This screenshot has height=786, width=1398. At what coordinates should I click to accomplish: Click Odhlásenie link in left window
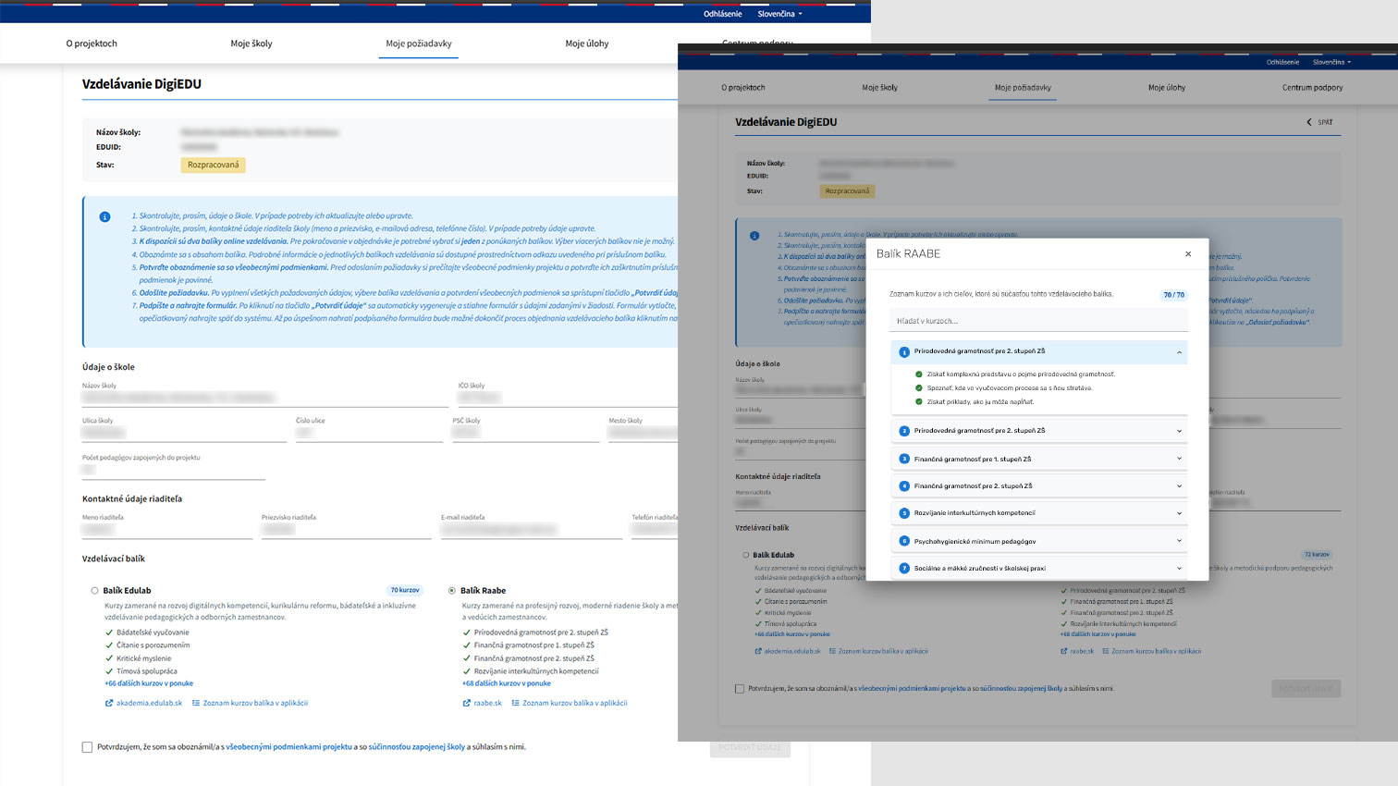723,14
